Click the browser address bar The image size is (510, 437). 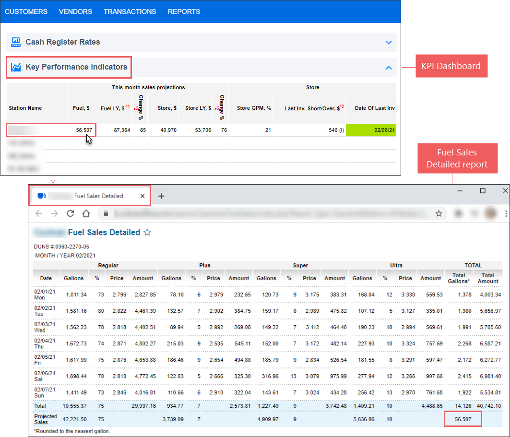coord(269,213)
